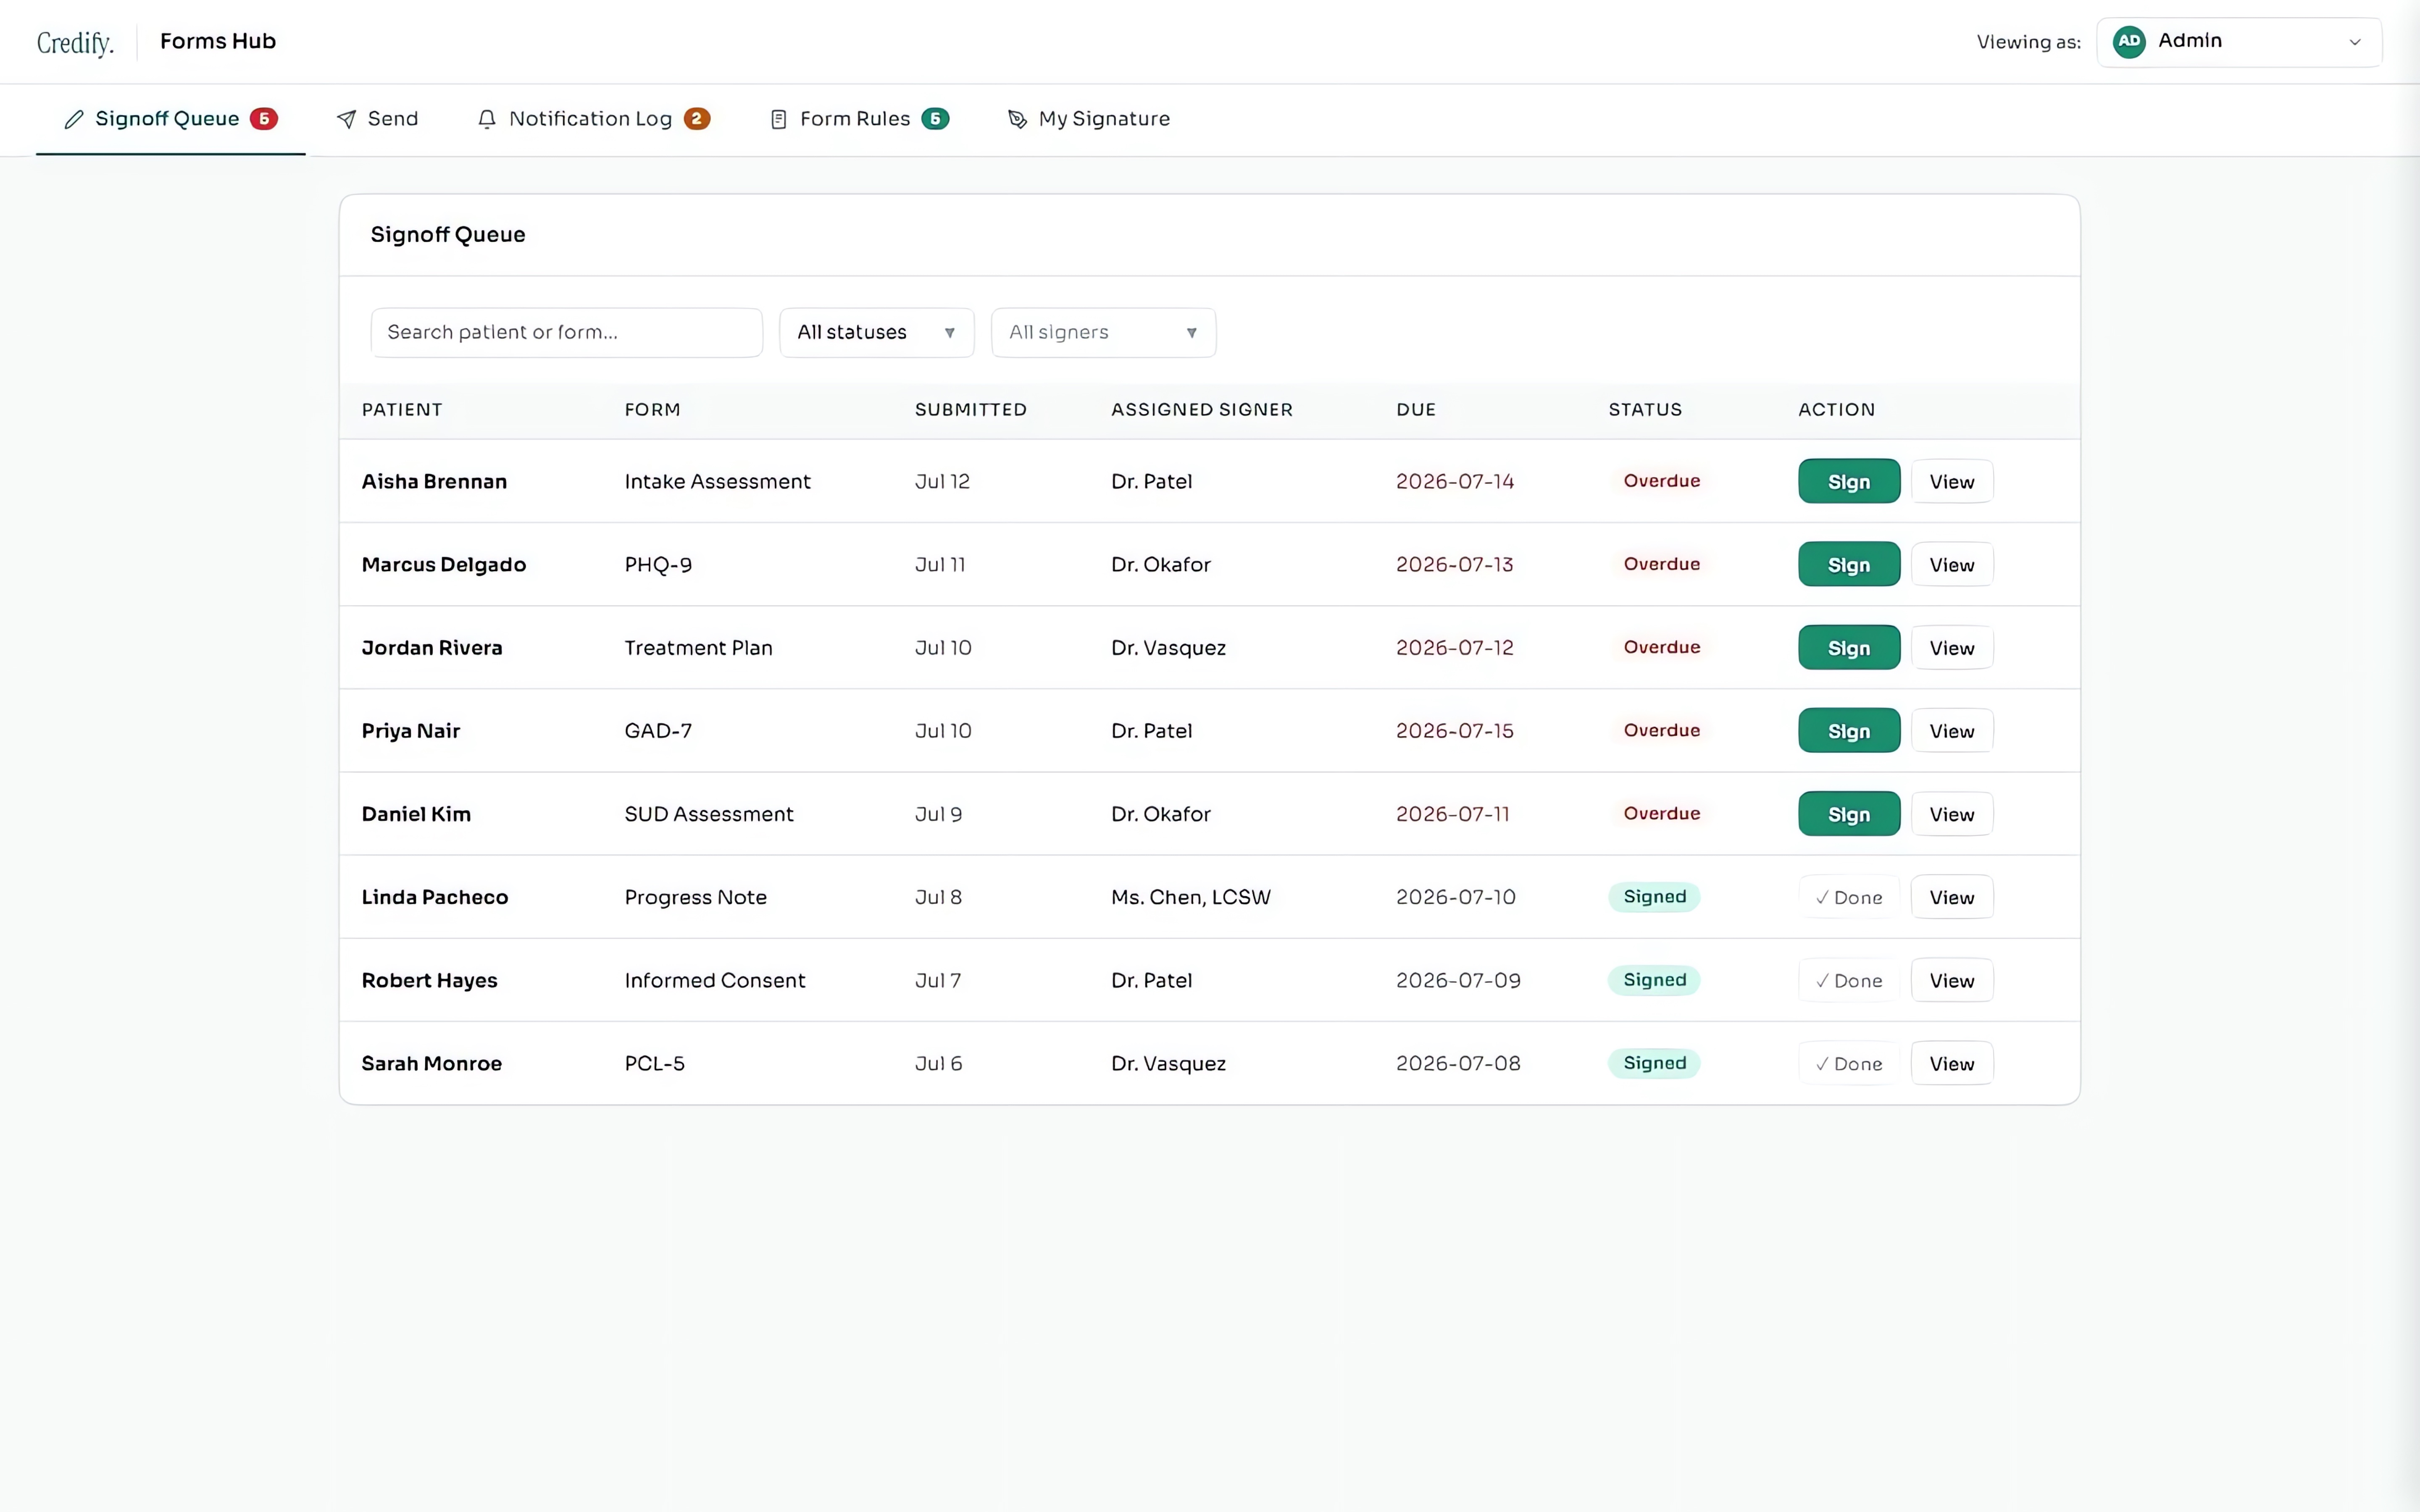The width and height of the screenshot is (2420, 1512).
Task: Click Done button in Linda Pacheco row
Action: pyautogui.click(x=1848, y=897)
